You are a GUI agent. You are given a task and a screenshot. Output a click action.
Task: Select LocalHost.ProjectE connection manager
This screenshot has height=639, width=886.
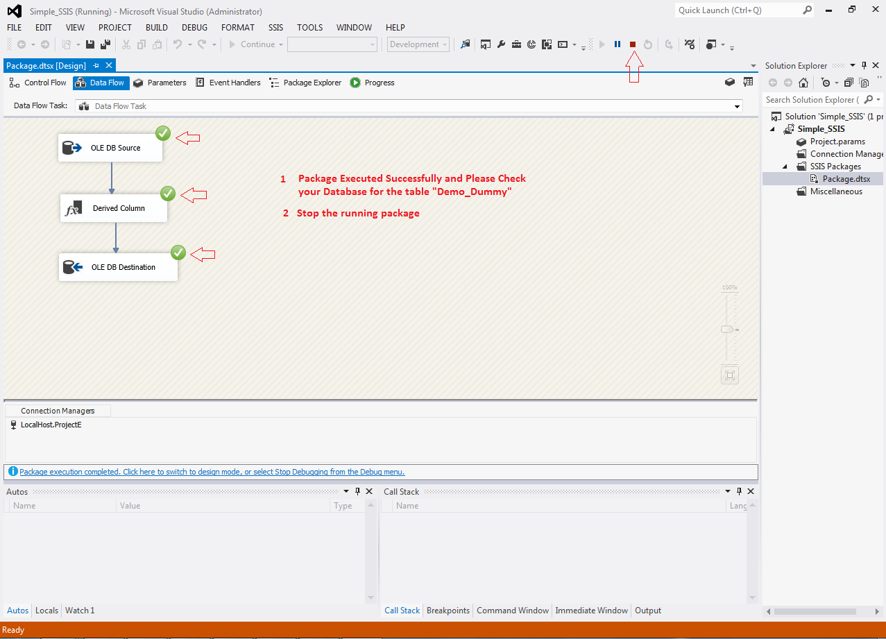[46, 425]
